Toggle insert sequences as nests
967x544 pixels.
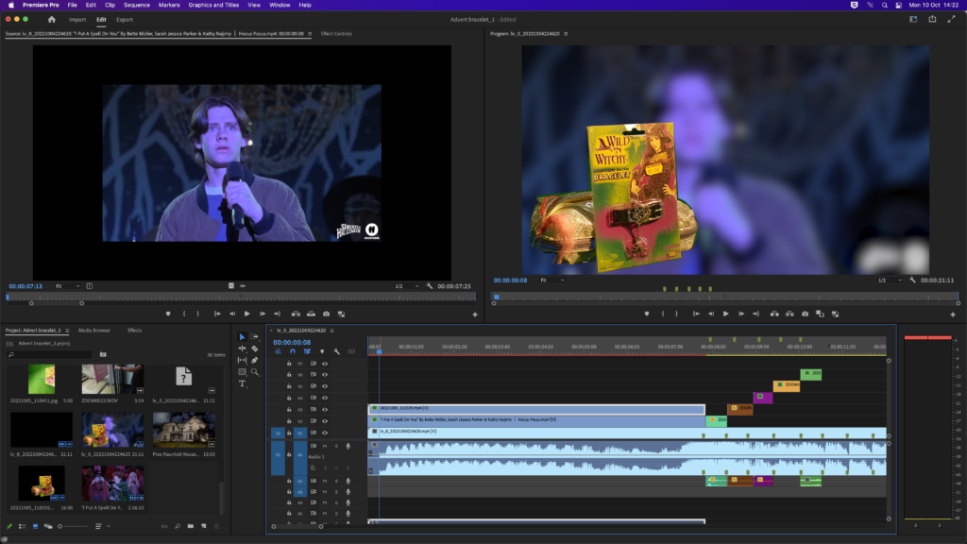278,351
